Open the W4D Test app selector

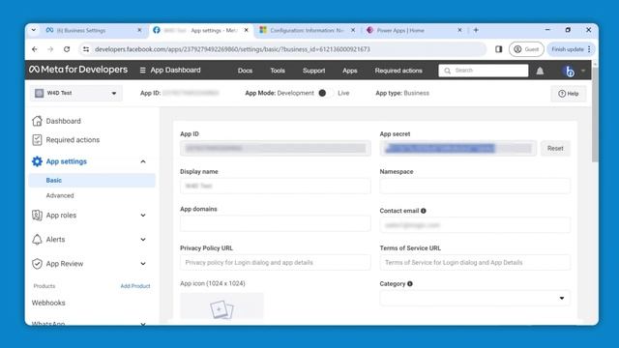[x=76, y=93]
